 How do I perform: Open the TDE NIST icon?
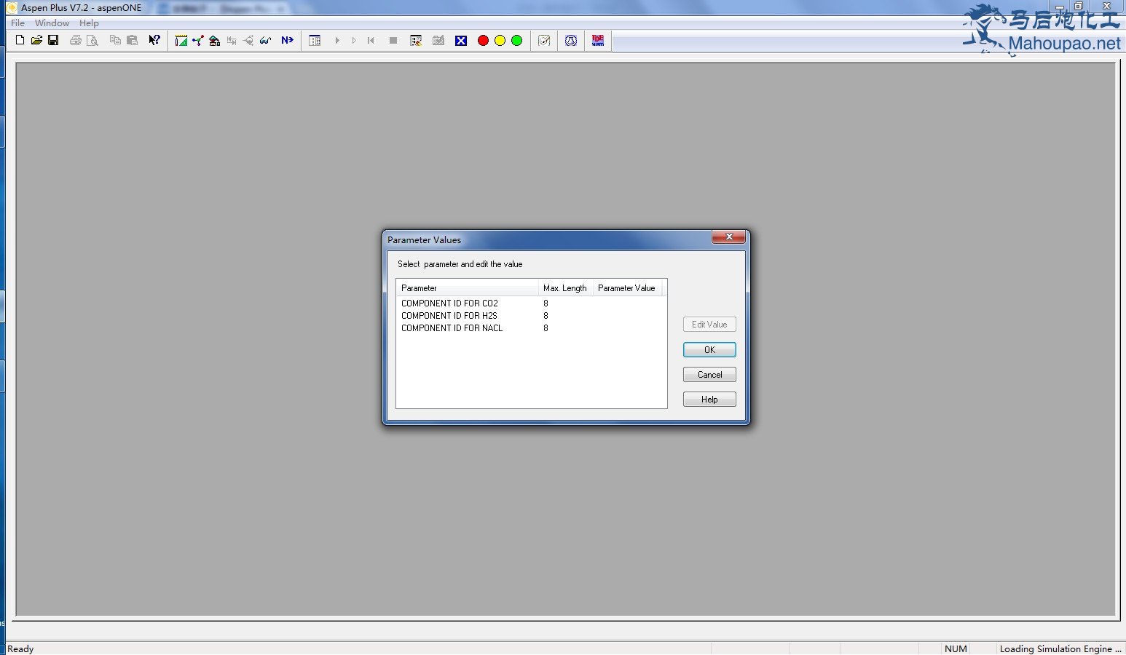pos(598,41)
